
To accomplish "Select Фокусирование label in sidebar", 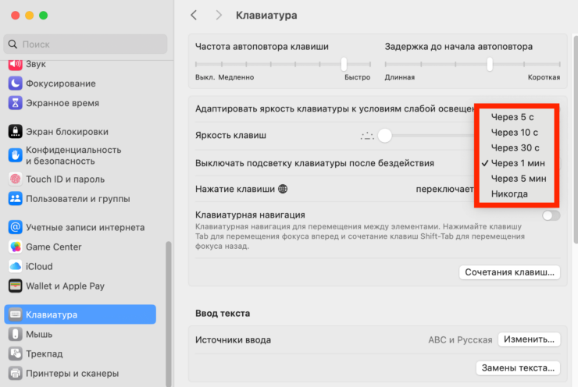I will point(61,83).
